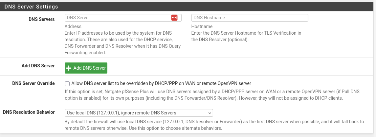The height and width of the screenshot is (137, 376).
Task: Click the bold DNS Server Override row label
Action: (33, 83)
